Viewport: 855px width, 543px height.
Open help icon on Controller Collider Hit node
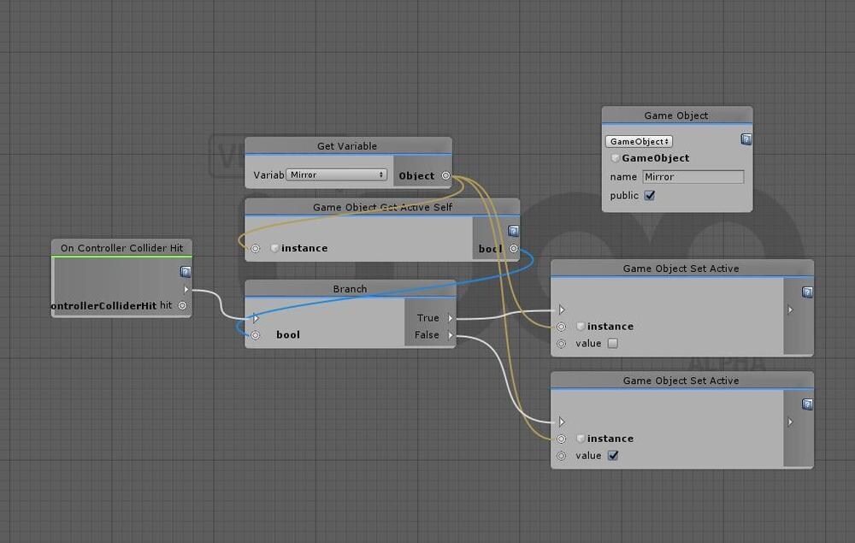tap(186, 272)
